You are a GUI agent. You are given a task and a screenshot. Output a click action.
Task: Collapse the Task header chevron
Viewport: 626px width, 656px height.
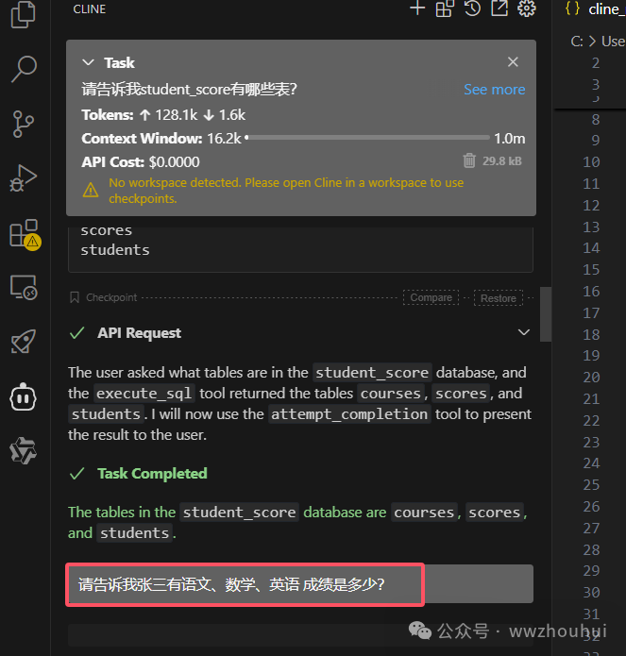(x=89, y=62)
